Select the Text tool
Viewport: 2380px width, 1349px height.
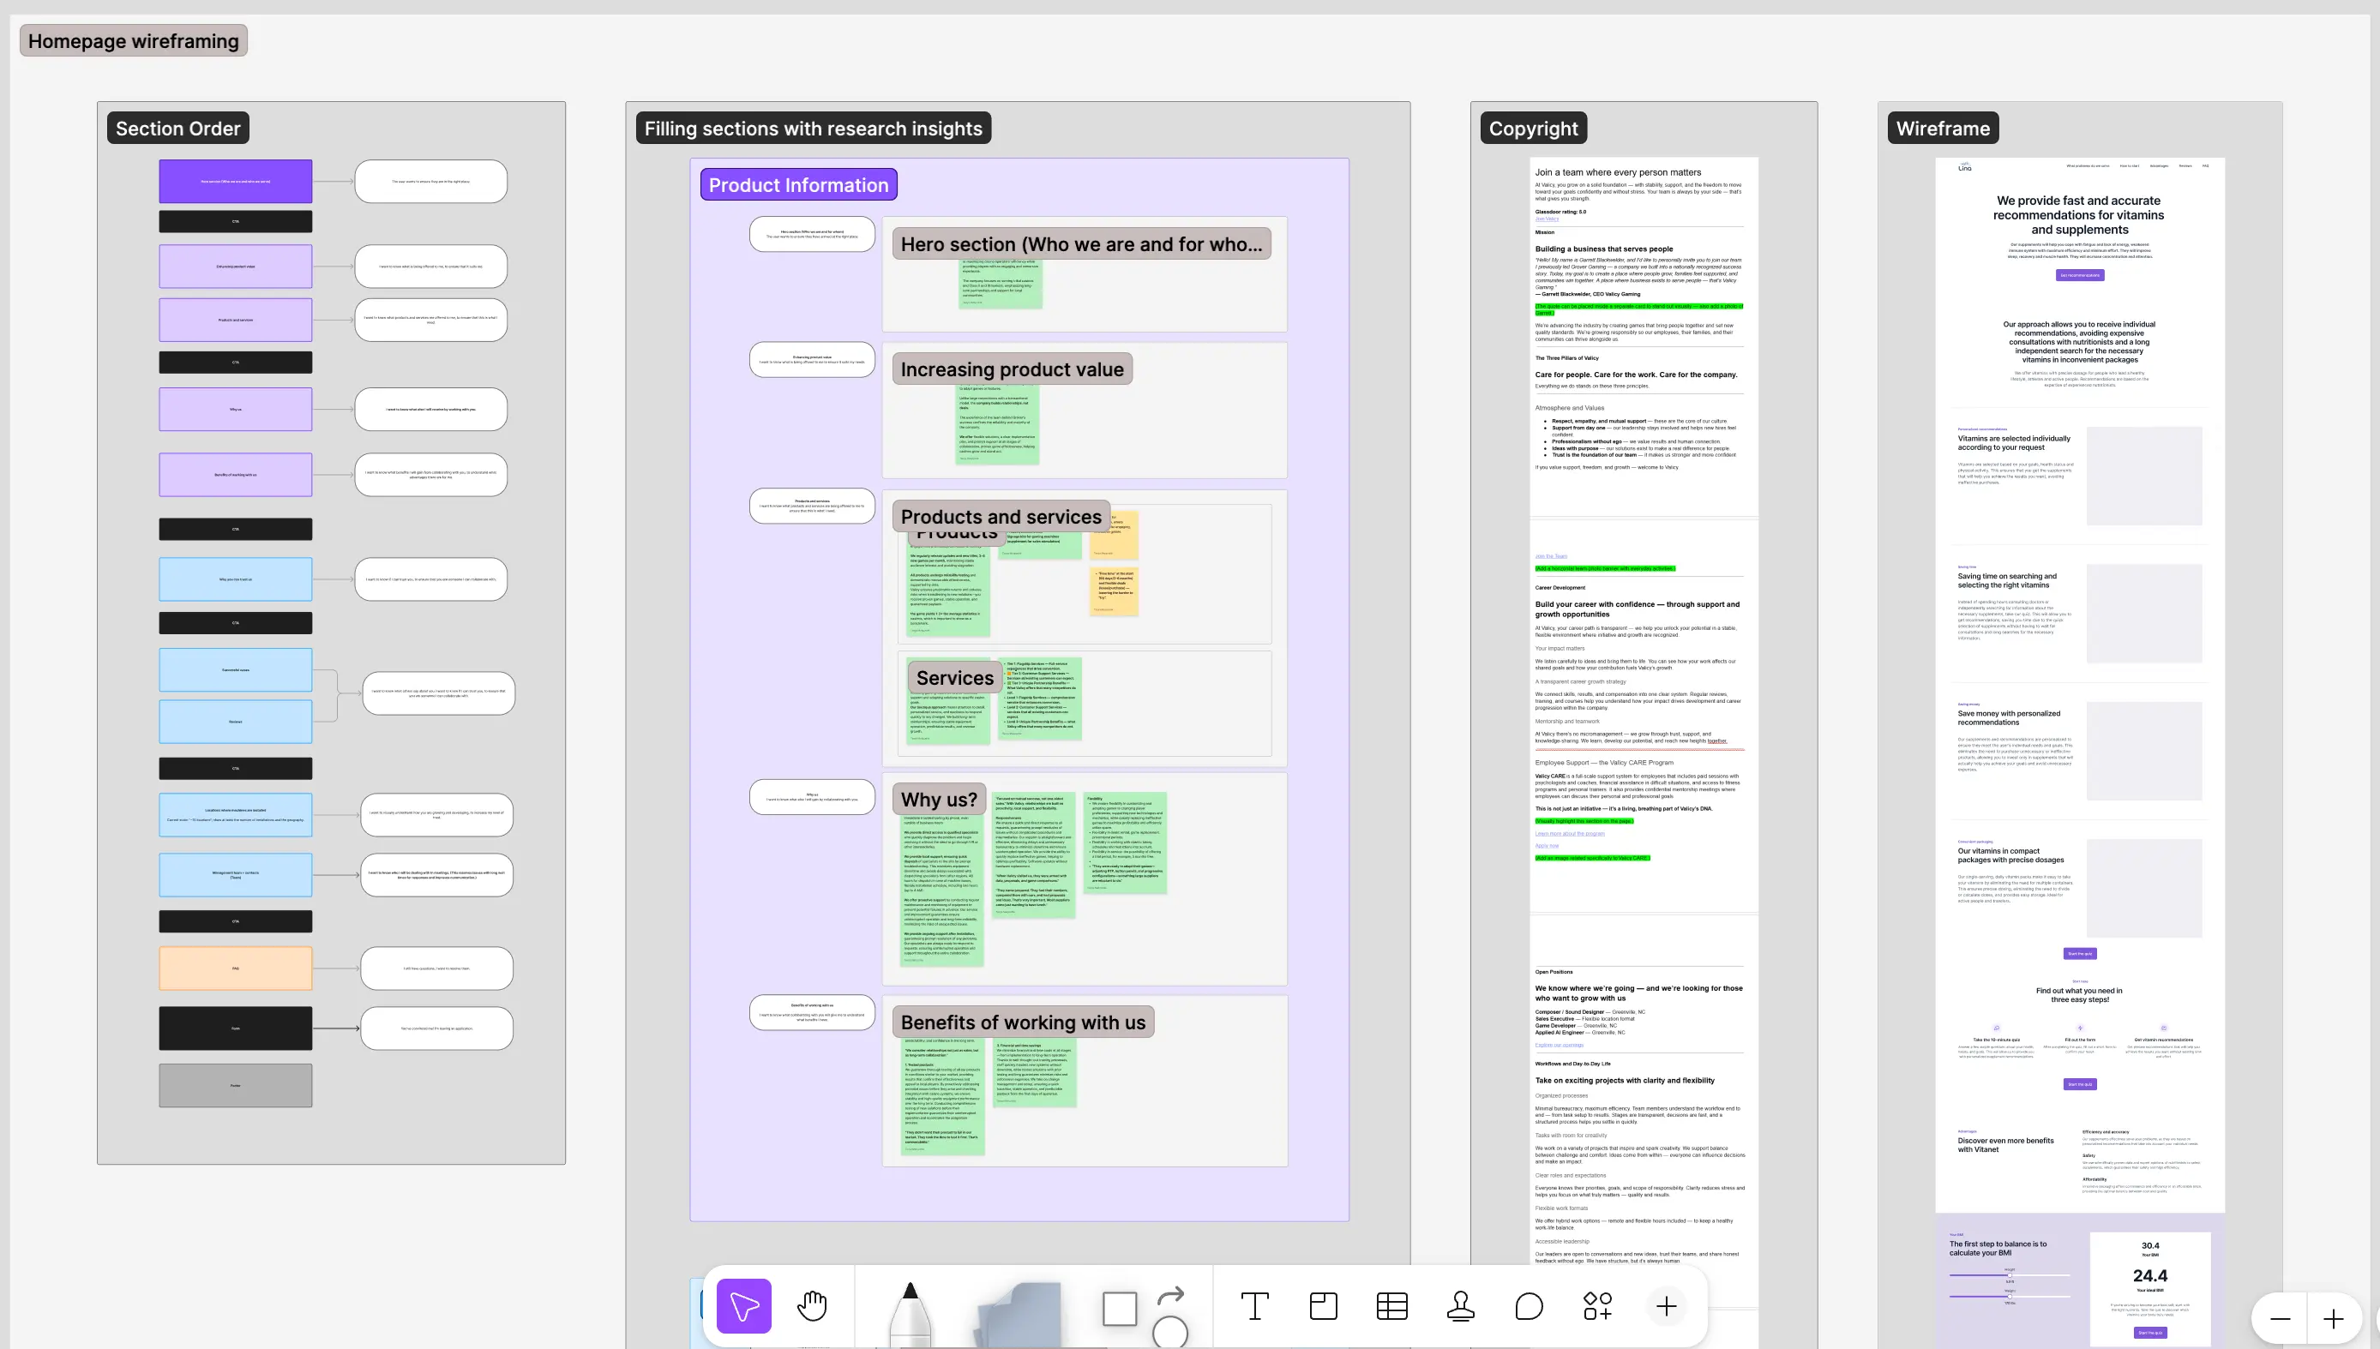1254,1306
